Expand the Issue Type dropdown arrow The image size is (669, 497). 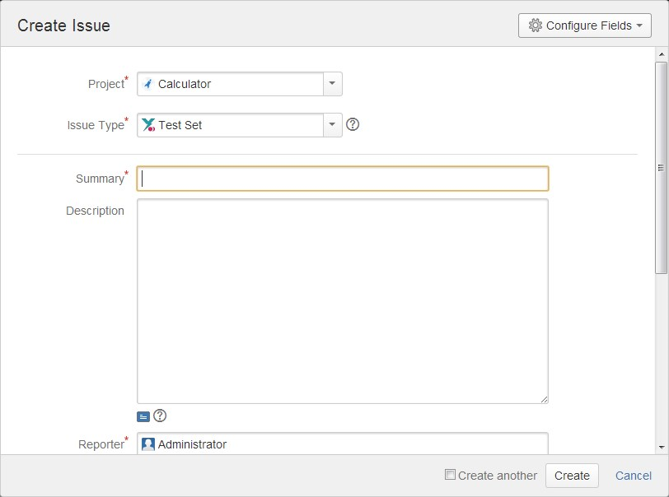(332, 125)
